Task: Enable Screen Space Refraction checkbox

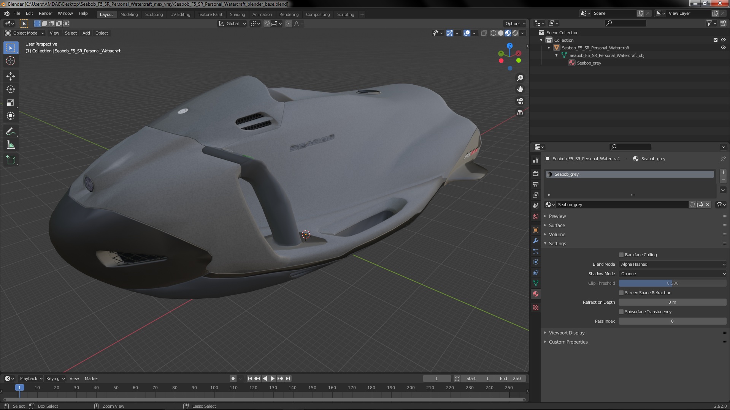Action: [621, 293]
